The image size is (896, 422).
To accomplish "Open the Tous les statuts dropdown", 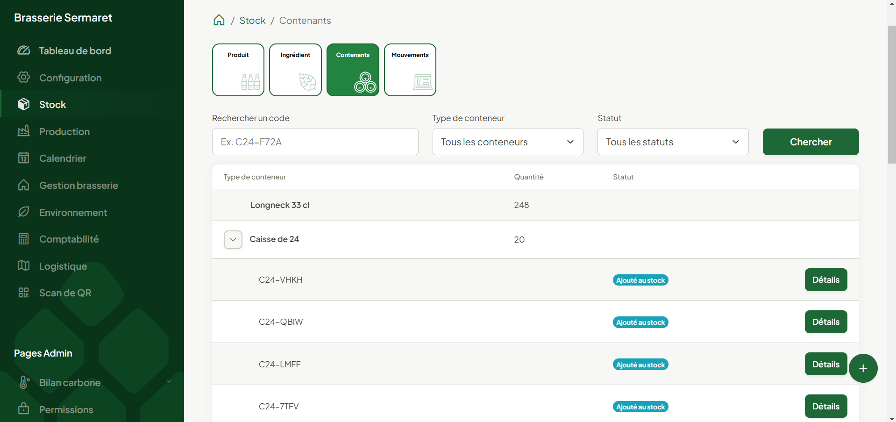I will (x=672, y=142).
